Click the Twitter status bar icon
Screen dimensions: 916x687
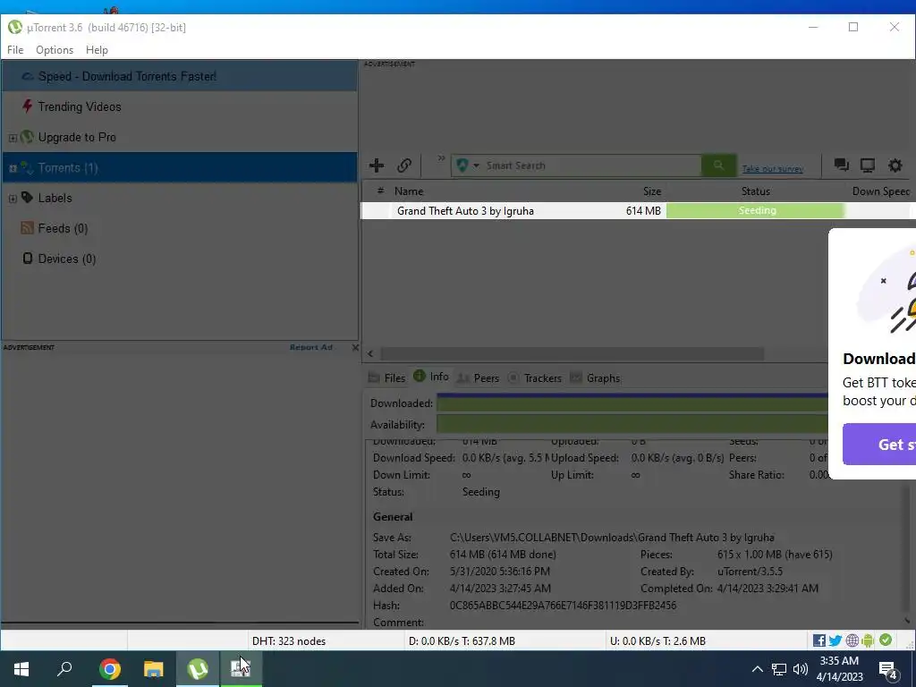[835, 640]
